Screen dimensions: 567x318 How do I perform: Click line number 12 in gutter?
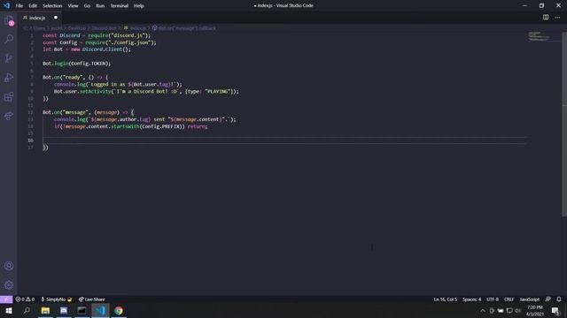coord(31,112)
